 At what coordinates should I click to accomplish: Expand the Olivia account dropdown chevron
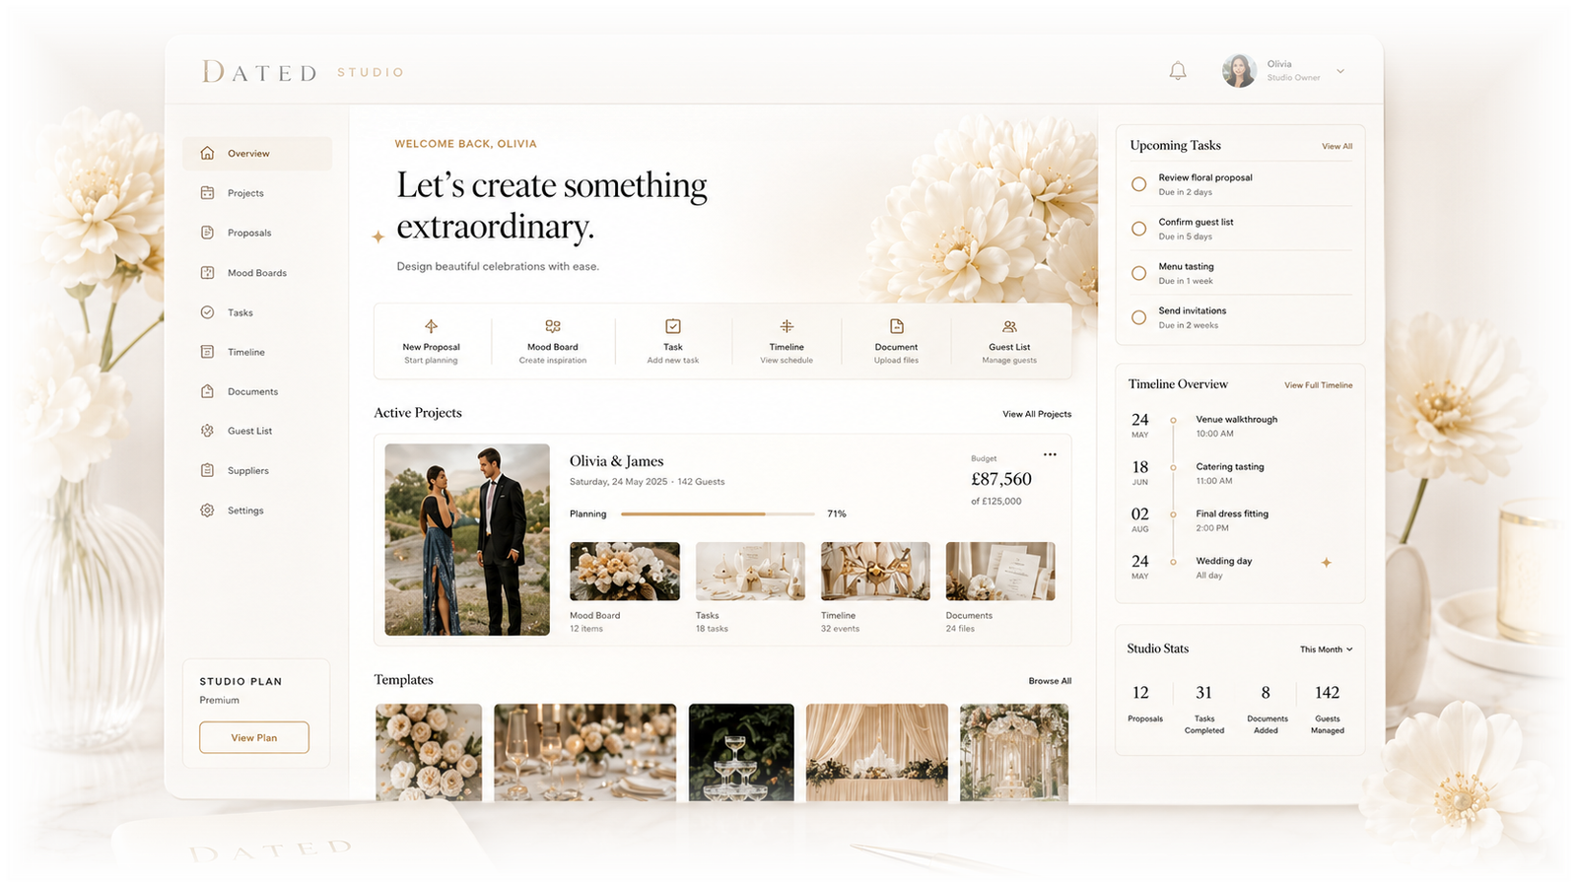point(1340,71)
